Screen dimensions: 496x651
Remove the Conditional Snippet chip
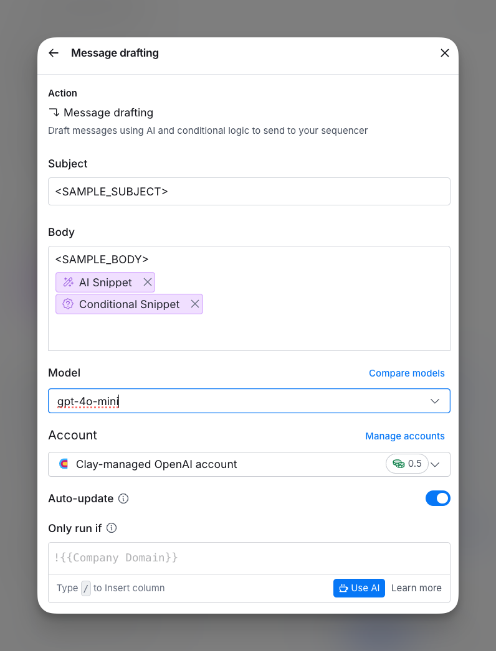point(195,304)
